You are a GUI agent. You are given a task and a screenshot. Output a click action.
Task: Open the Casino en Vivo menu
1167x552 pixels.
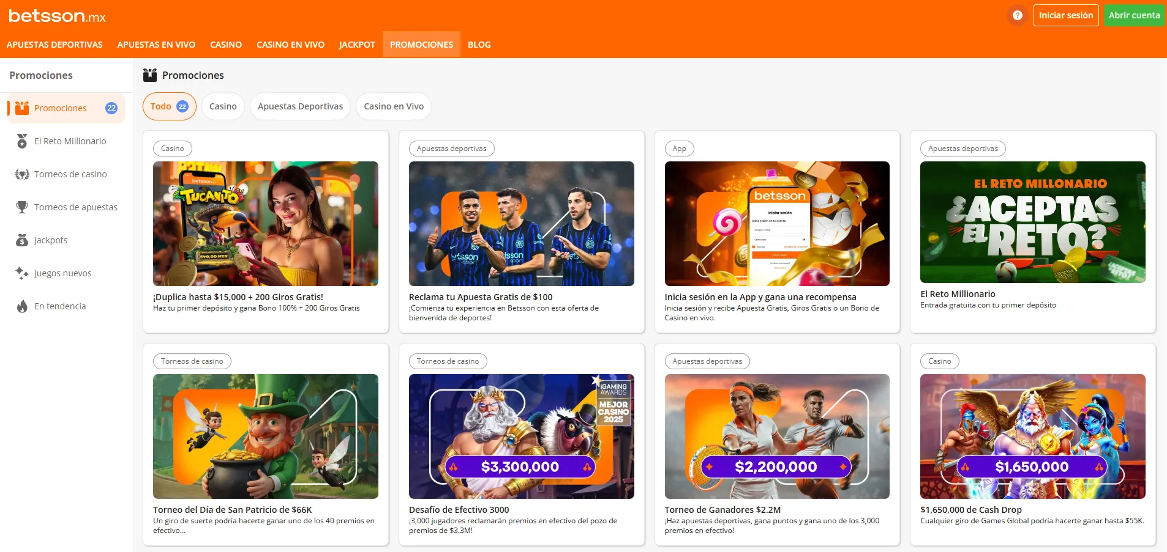click(290, 45)
